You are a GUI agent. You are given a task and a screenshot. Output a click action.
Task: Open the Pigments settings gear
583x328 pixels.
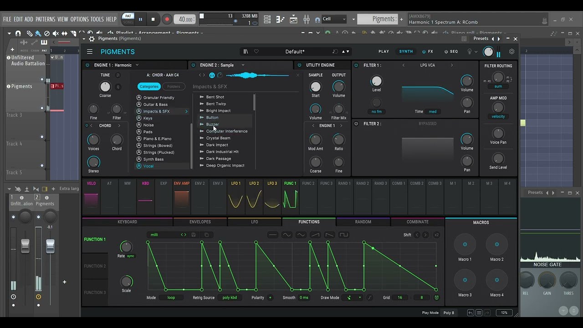pyautogui.click(x=511, y=51)
